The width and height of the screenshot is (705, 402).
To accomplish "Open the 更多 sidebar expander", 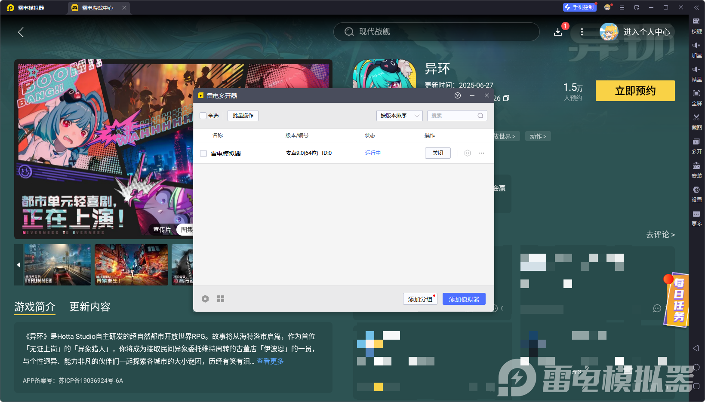I will point(696,215).
